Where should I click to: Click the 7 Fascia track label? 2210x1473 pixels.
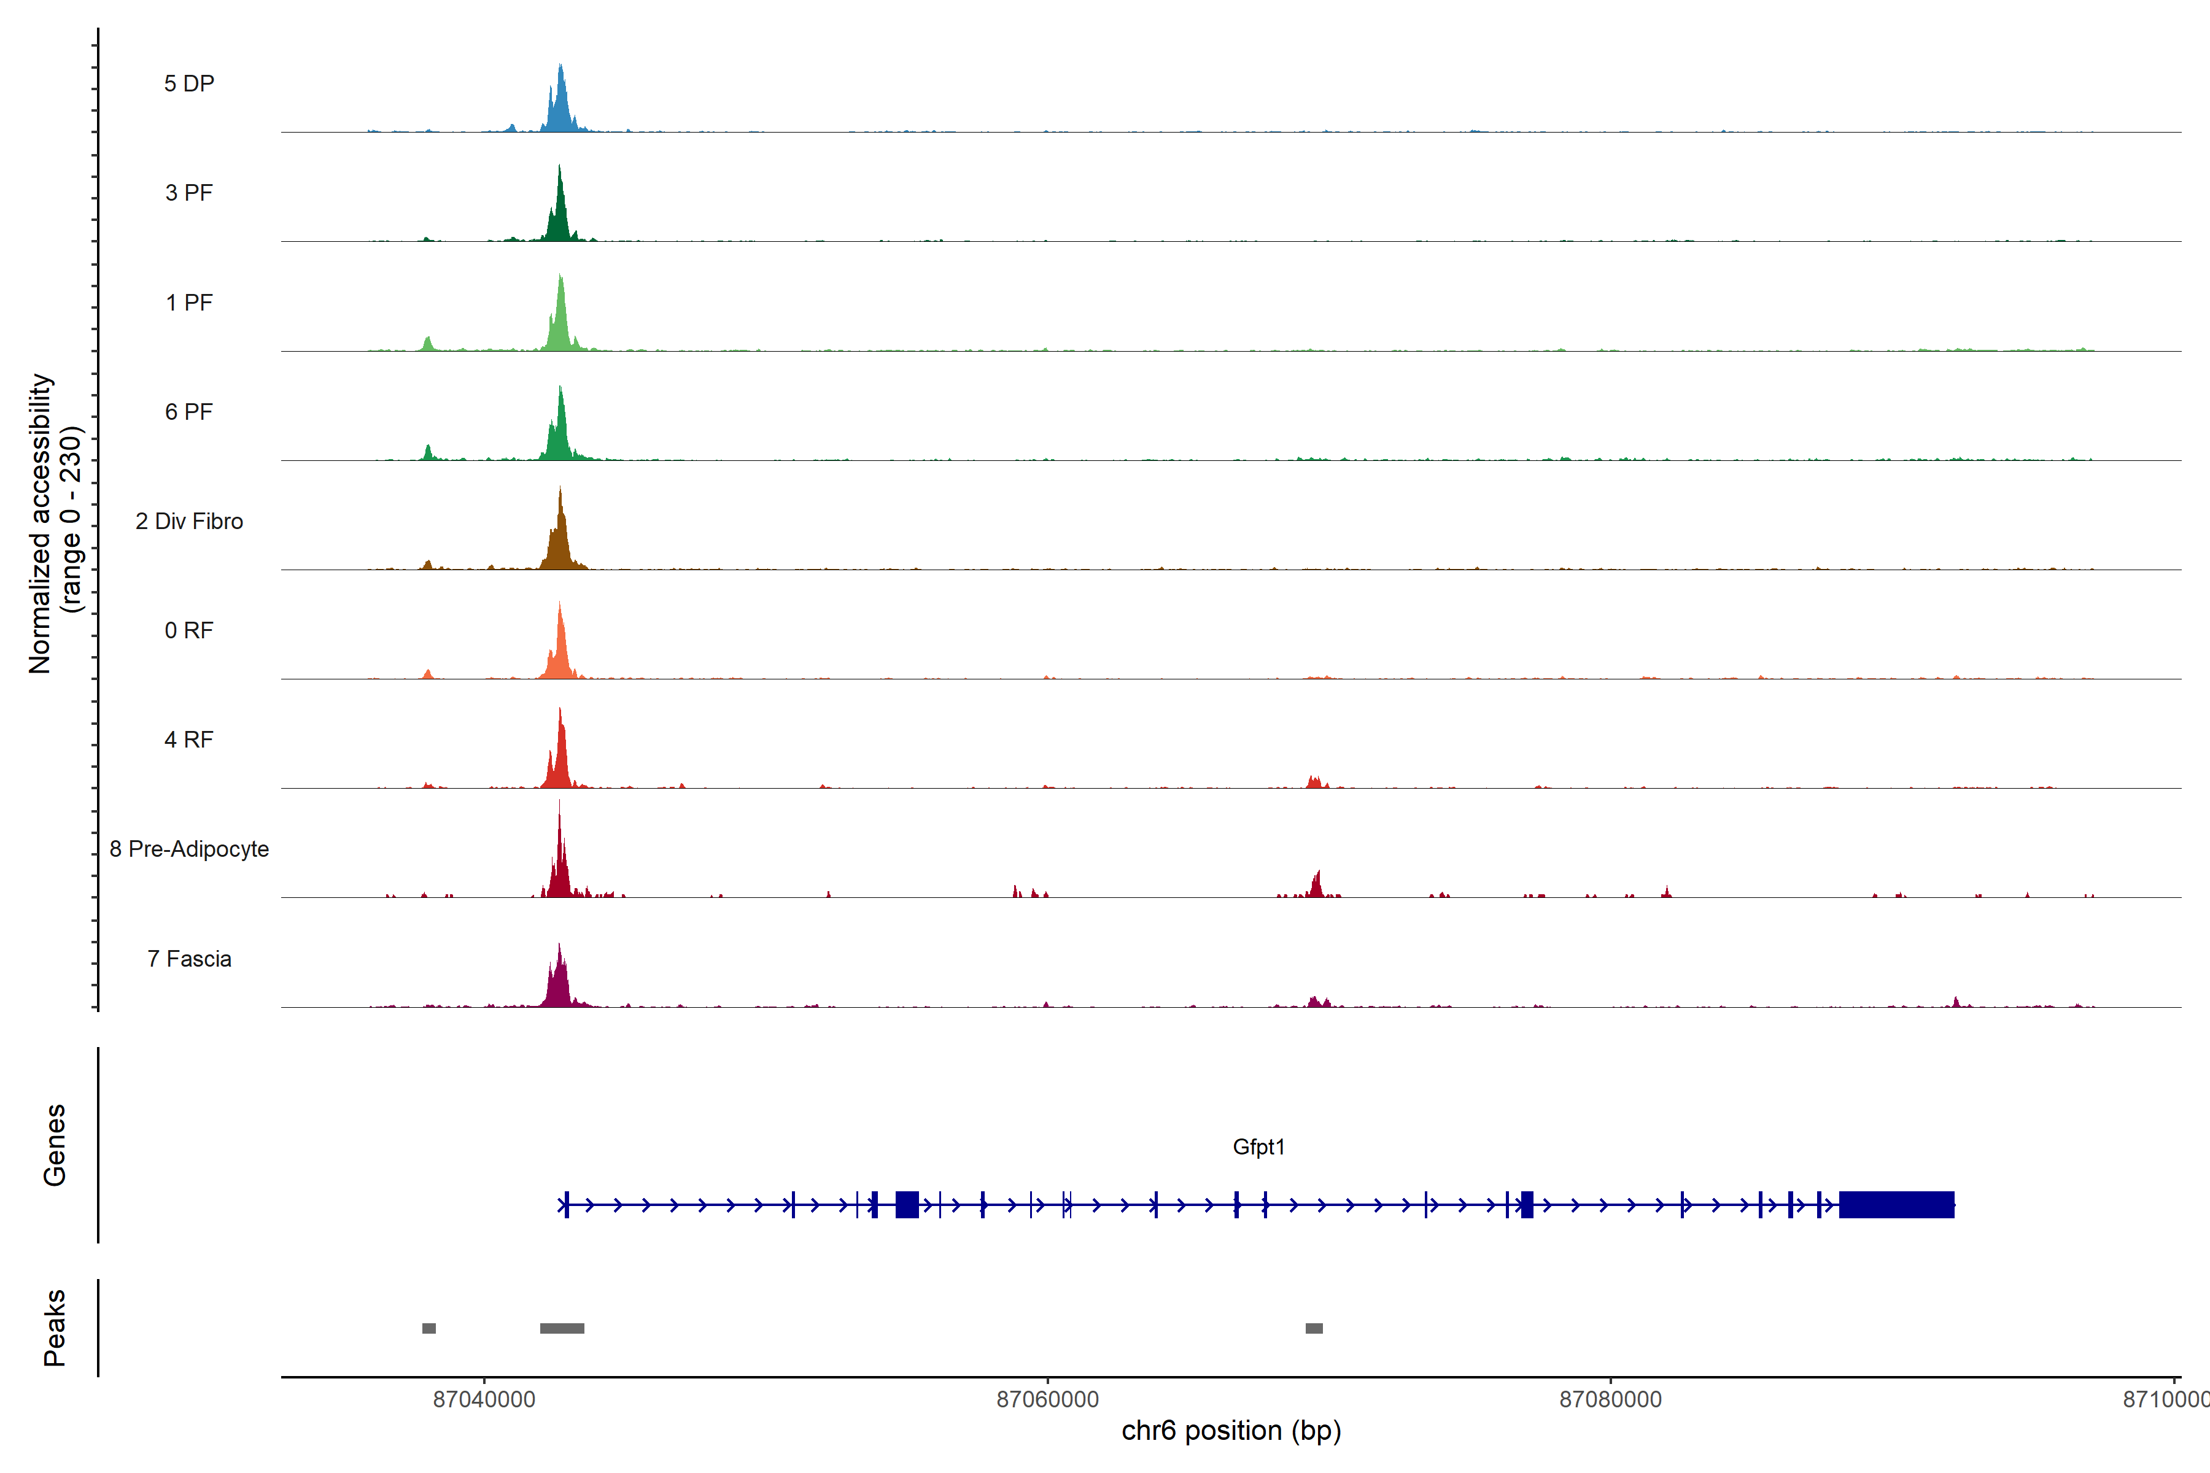coord(189,958)
